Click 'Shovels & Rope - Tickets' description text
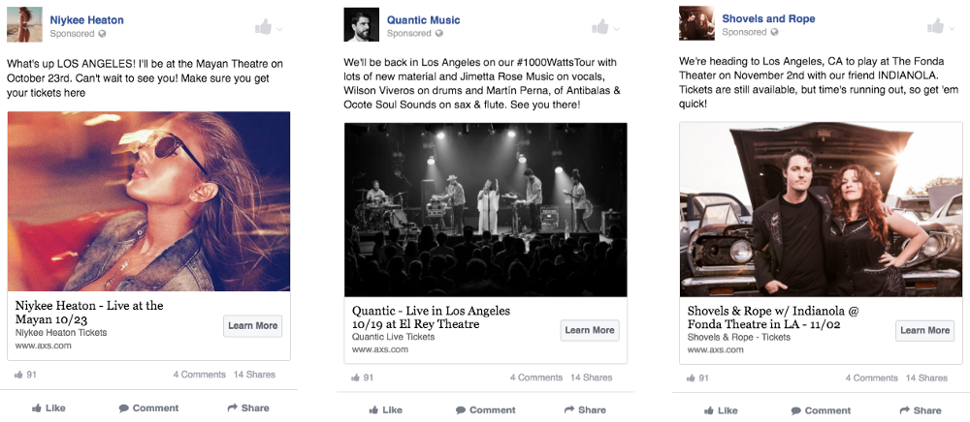This screenshot has width=970, height=422. coord(738,338)
